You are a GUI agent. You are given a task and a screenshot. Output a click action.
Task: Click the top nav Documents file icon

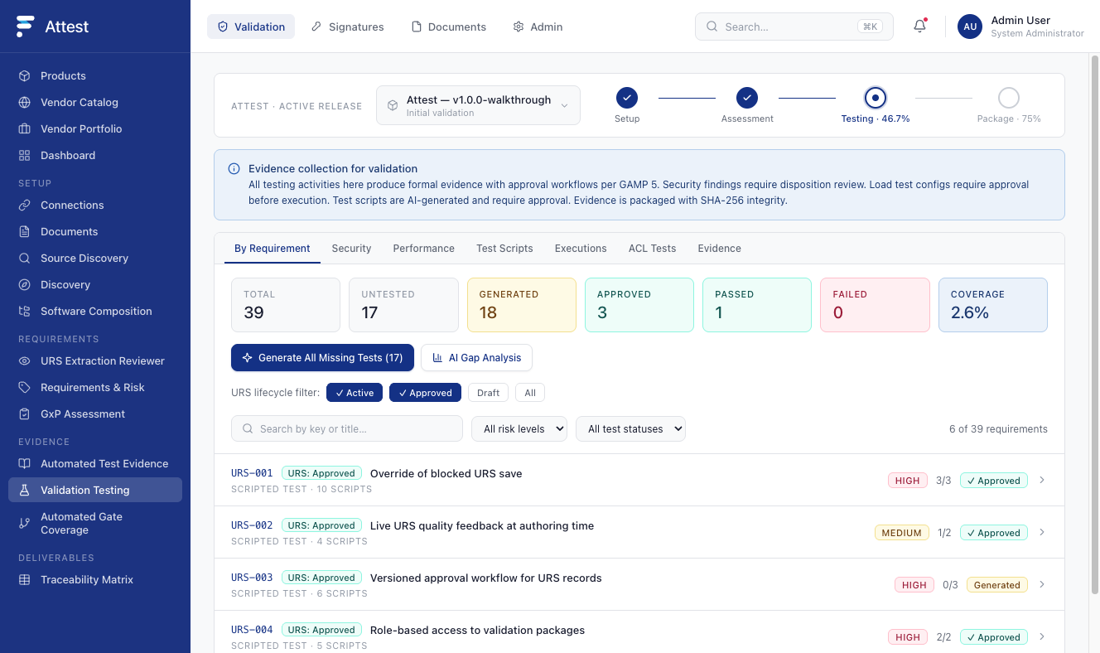coord(417,27)
